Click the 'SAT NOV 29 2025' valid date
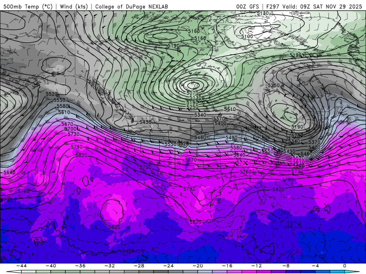Screen dimensions: 366x274 [338, 6]
